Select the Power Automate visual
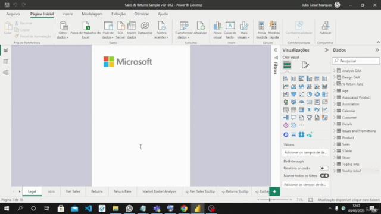381x214 pixels. [293, 125]
